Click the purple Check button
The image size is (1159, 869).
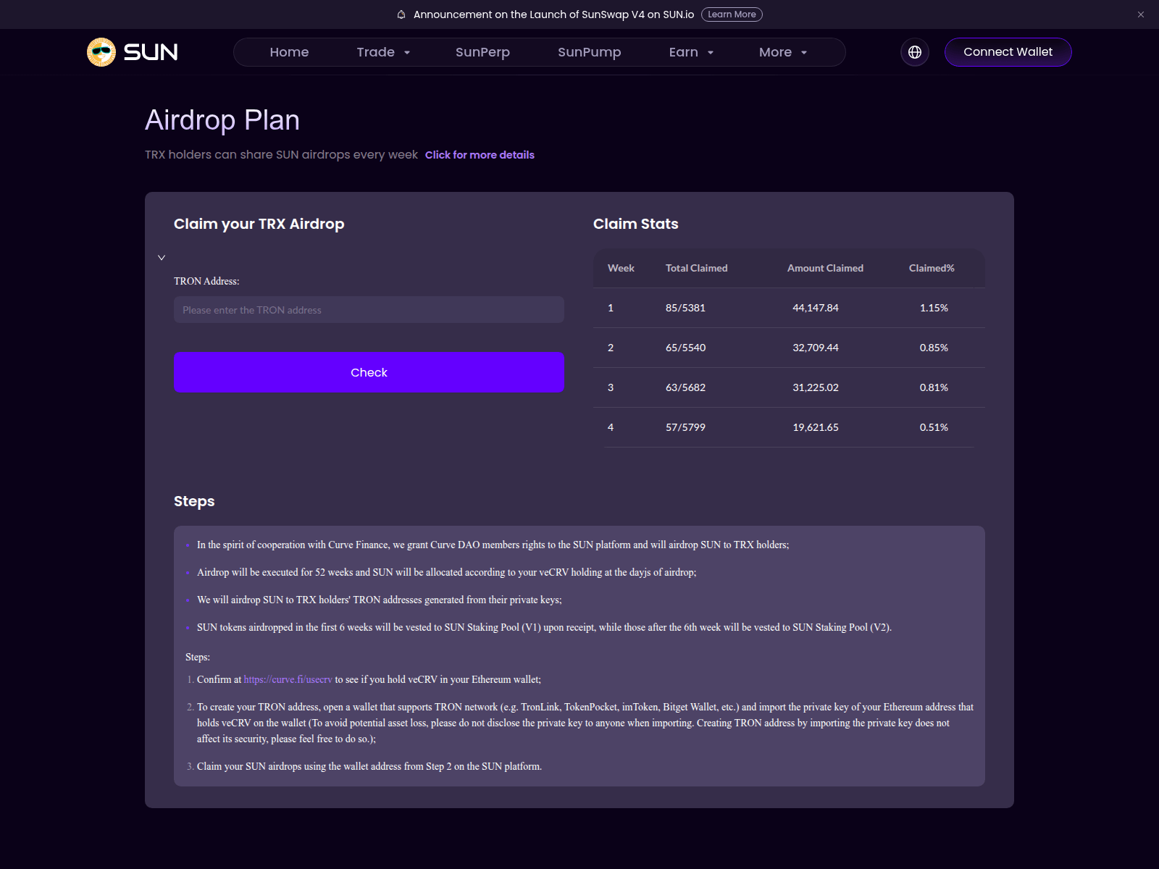(369, 372)
